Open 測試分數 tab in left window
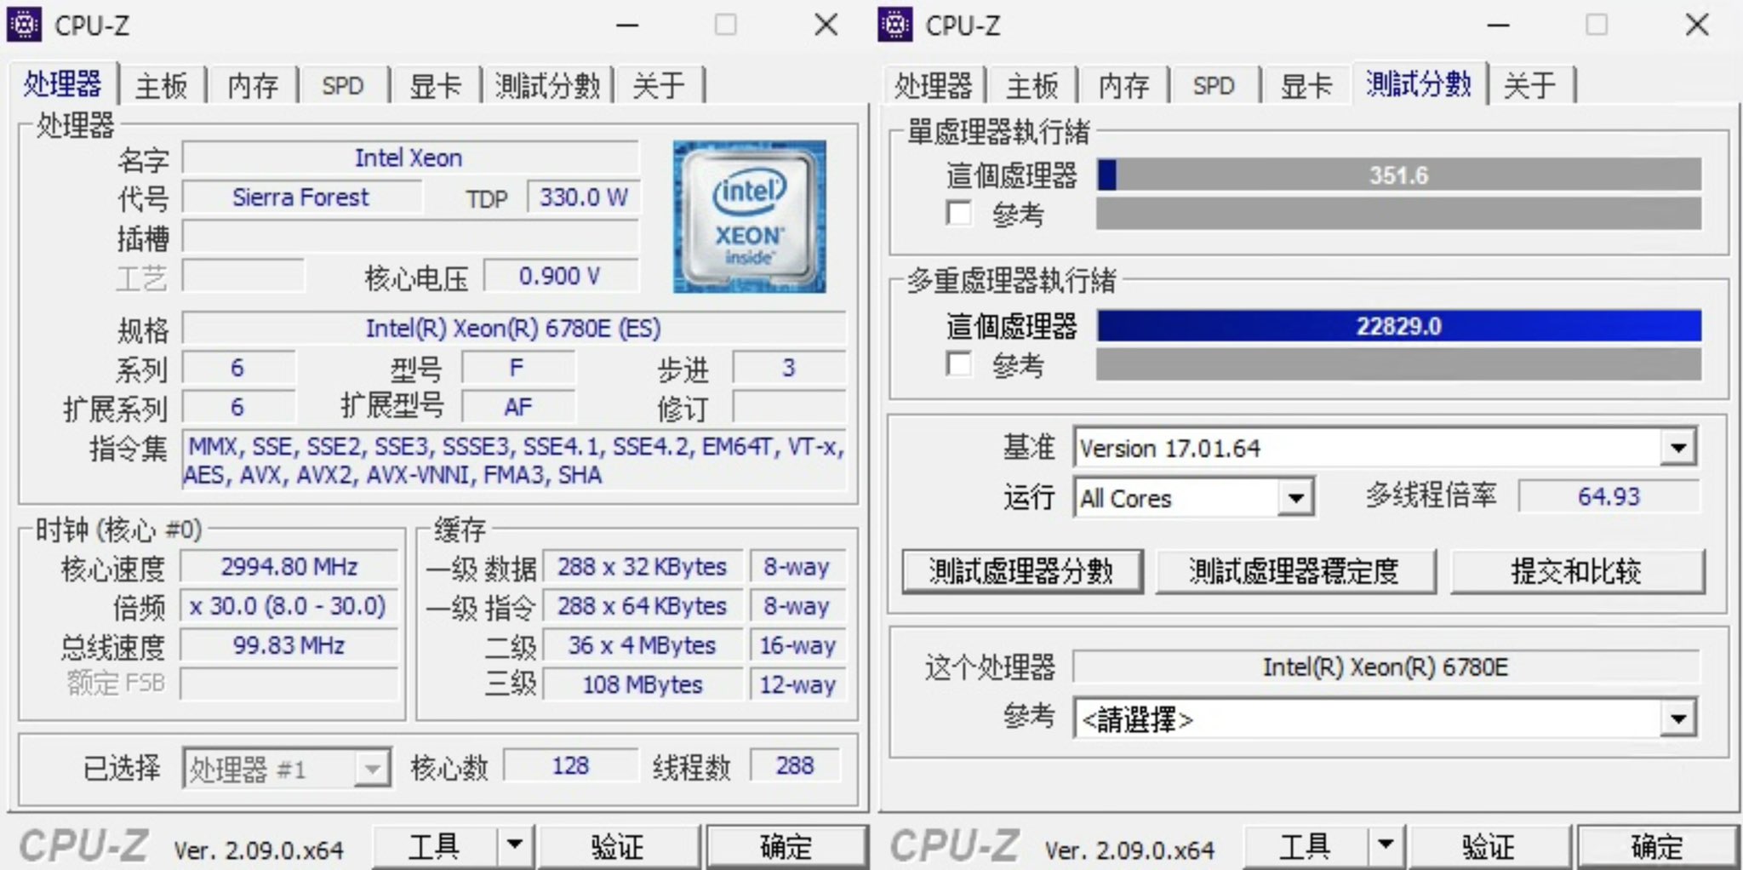 (x=547, y=86)
